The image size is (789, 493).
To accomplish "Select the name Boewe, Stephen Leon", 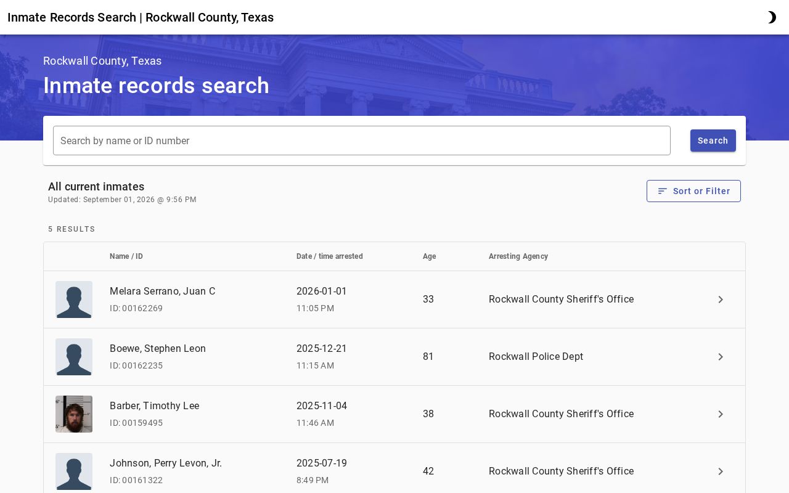I will (158, 349).
